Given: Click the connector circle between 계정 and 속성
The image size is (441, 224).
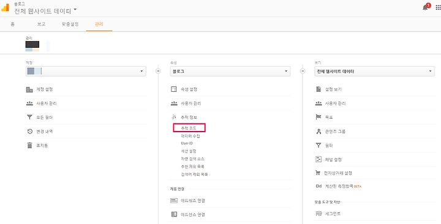Looking at the screenshot, I should point(158,71).
